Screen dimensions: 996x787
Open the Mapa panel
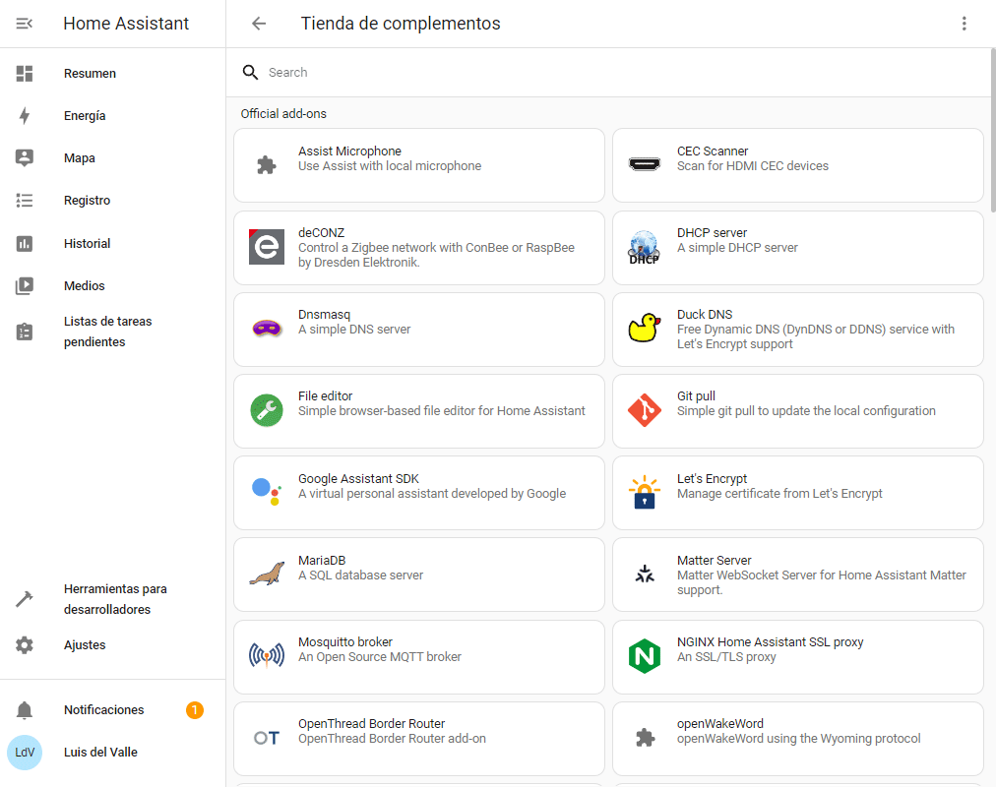(x=112, y=158)
